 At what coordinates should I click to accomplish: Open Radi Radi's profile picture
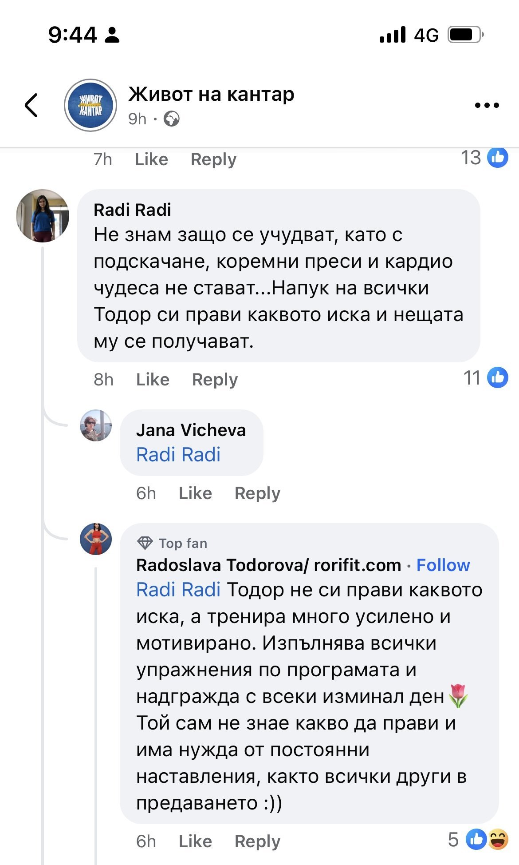pyautogui.click(x=43, y=216)
